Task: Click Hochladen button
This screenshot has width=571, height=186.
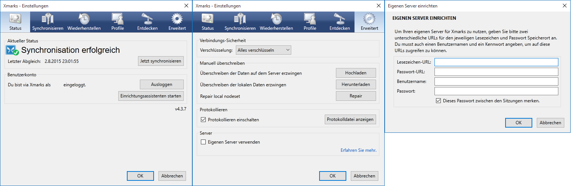Action: click(x=356, y=73)
